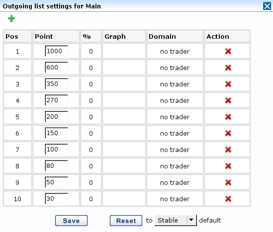Open the Stable default dropdown

(x=176, y=220)
